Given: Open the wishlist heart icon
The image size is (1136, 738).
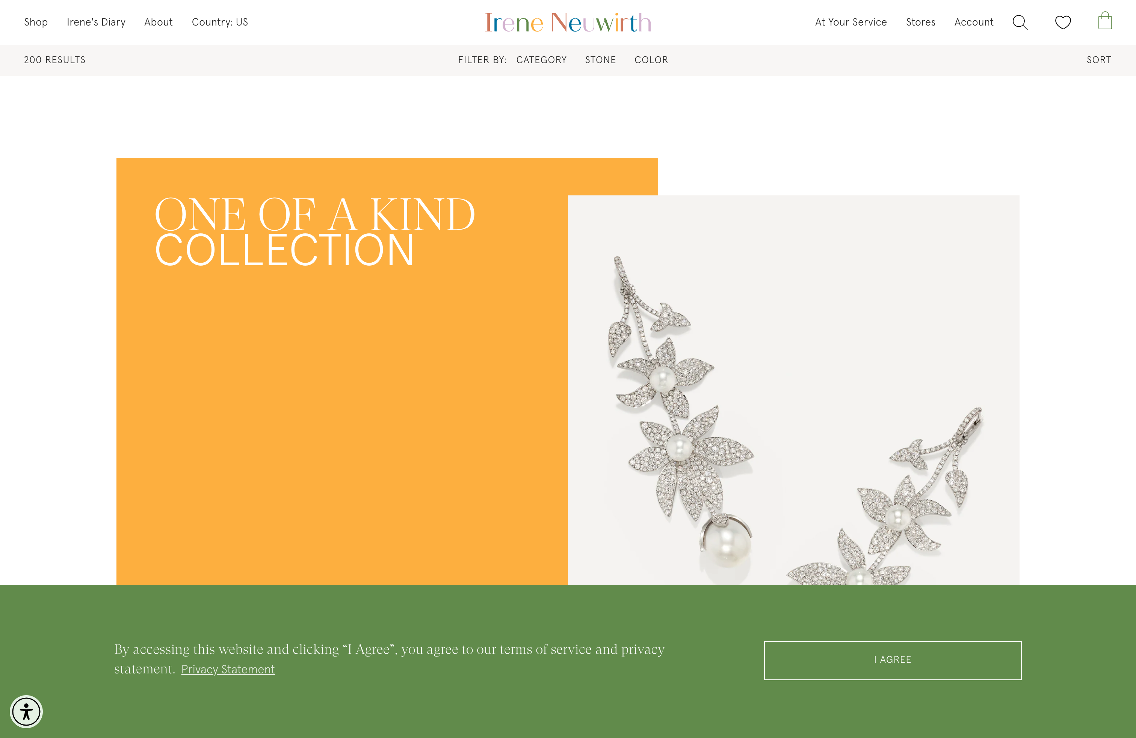Looking at the screenshot, I should 1063,22.
